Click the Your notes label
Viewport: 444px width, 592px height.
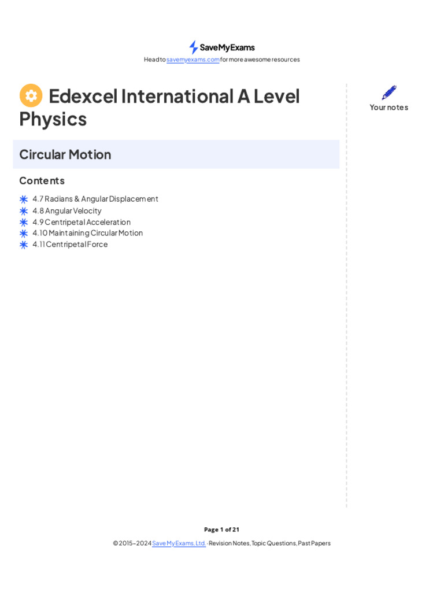[x=389, y=108]
